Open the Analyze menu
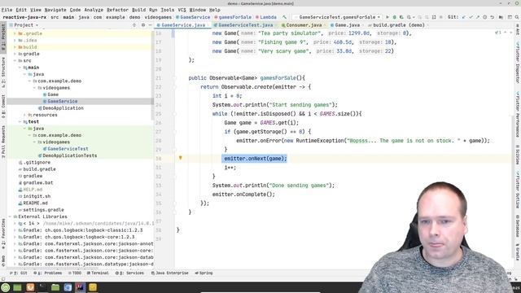This screenshot has height=293, width=521. tap(94, 10)
